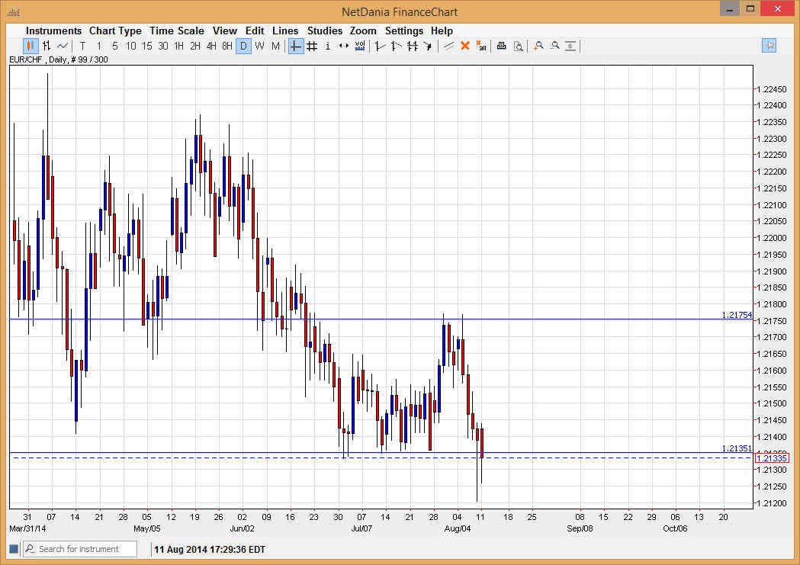Toggle the instrument info display icon

pos(327,46)
